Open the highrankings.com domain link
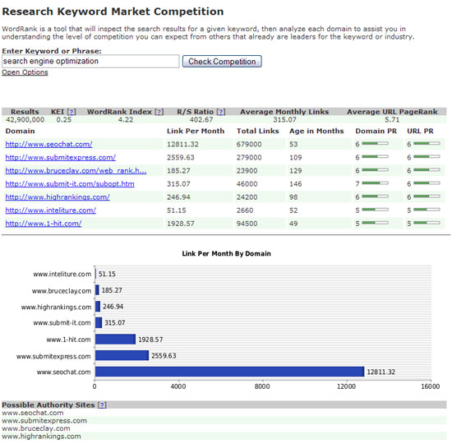 tap(58, 197)
